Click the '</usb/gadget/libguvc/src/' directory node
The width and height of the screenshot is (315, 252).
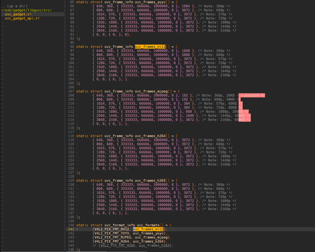tap(26, 10)
